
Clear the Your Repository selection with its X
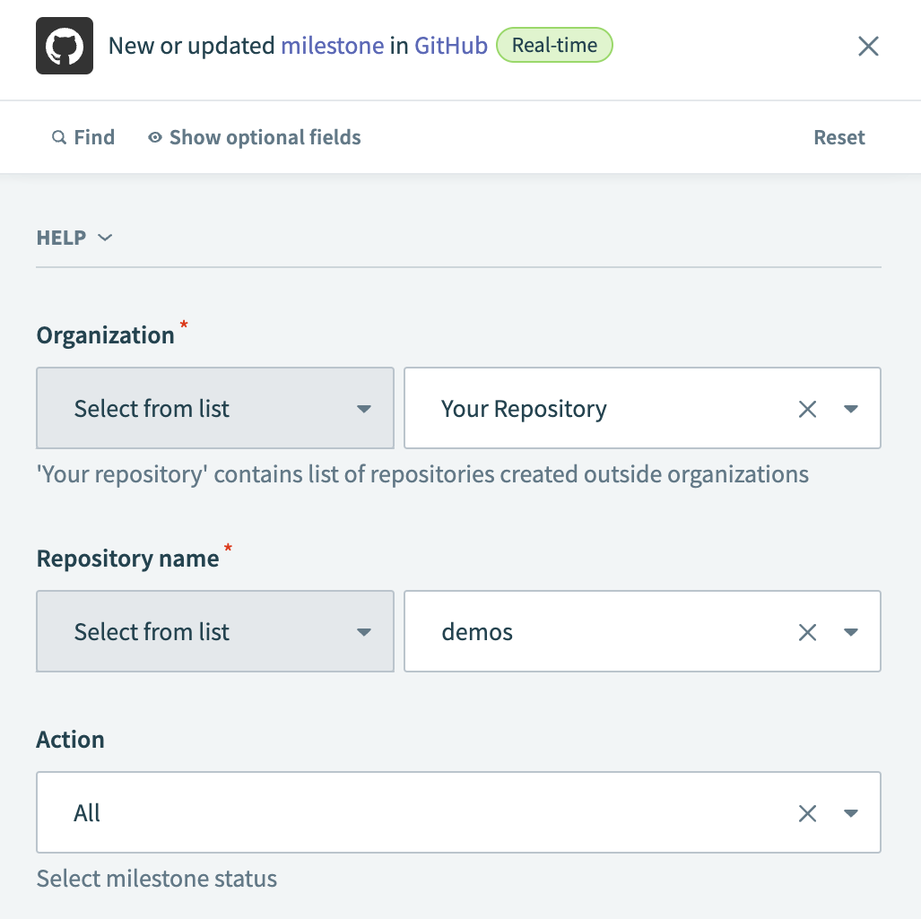[x=807, y=408]
